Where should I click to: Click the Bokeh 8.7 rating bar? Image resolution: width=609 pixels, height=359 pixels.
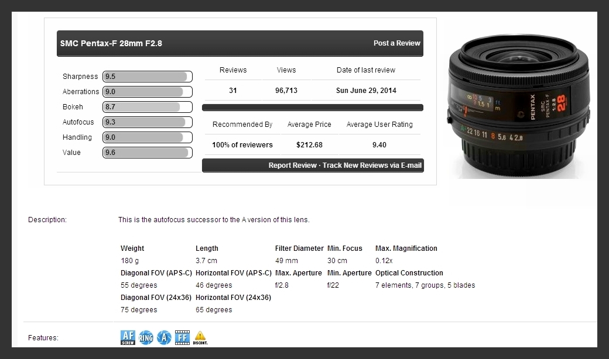pos(147,107)
